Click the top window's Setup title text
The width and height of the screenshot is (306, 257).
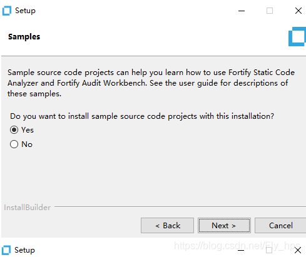(25, 11)
